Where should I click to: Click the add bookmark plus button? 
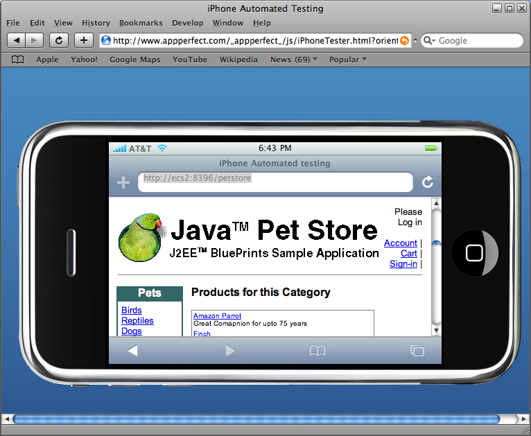pyautogui.click(x=84, y=41)
